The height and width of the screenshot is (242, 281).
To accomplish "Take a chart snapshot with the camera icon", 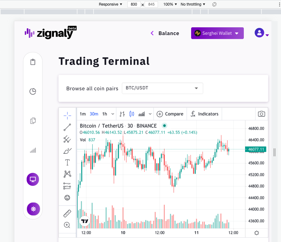I will click(261, 114).
